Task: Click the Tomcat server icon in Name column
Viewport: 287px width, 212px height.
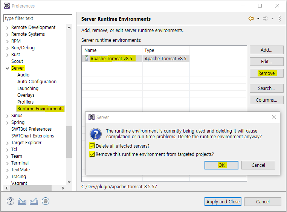Action: (87, 58)
